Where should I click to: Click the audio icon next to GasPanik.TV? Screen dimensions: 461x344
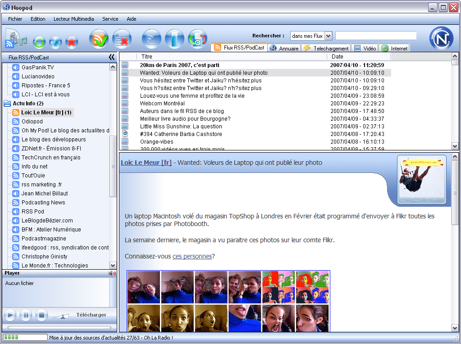[x=16, y=67]
